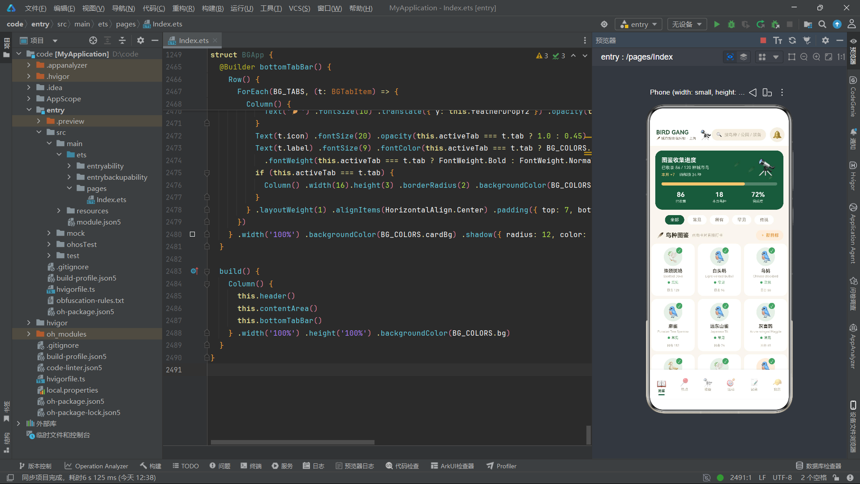Open the 终端 tool window tab

tap(251, 466)
